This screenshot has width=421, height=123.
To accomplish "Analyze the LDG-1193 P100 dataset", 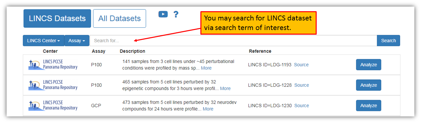I will (369, 65).
